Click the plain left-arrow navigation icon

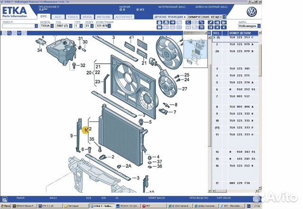(x=224, y=27)
